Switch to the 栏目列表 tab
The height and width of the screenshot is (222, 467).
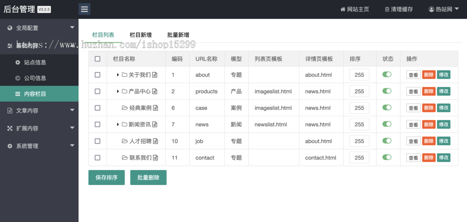tap(103, 35)
